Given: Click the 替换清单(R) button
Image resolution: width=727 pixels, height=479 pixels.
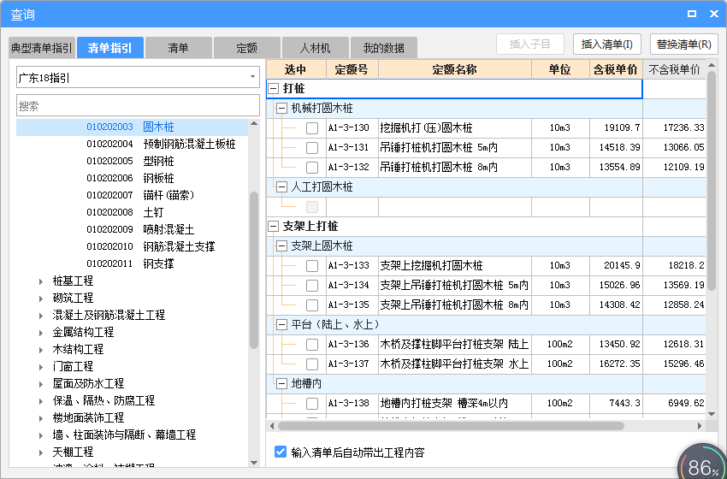Looking at the screenshot, I should coord(684,44).
